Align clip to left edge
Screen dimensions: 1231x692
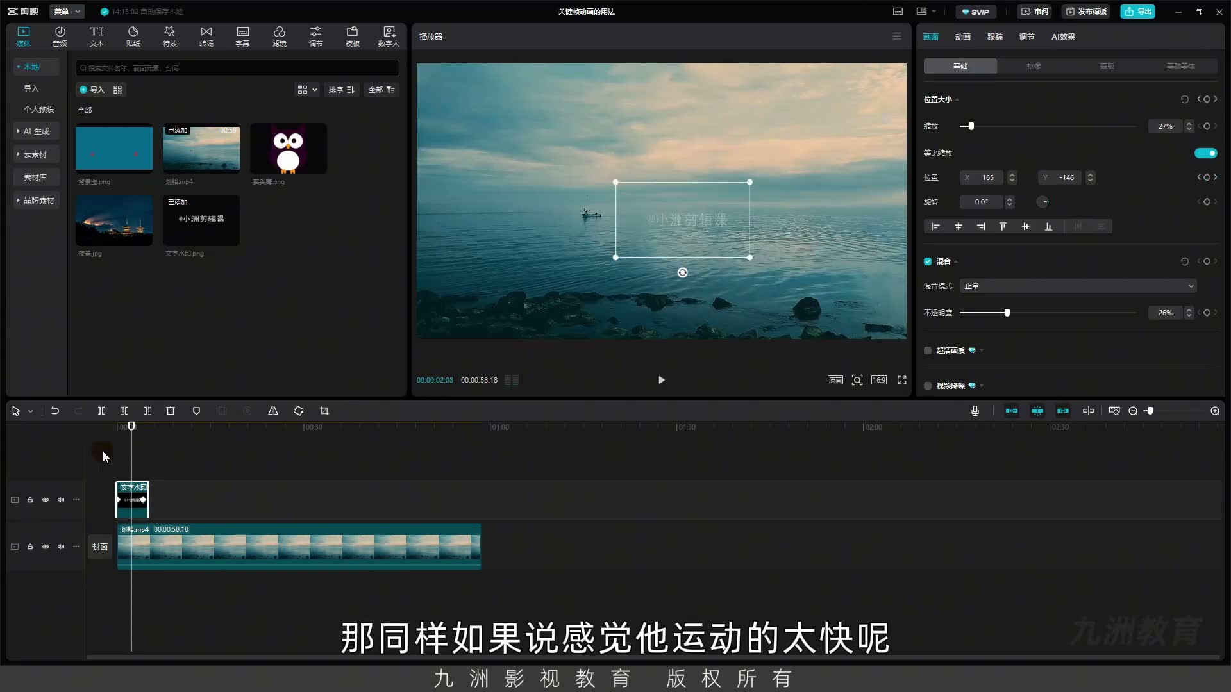(x=935, y=226)
